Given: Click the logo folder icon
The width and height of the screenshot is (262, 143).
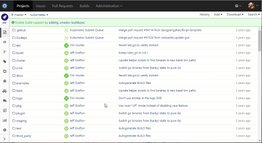Looking at the screenshot, I should [x=14, y=98].
